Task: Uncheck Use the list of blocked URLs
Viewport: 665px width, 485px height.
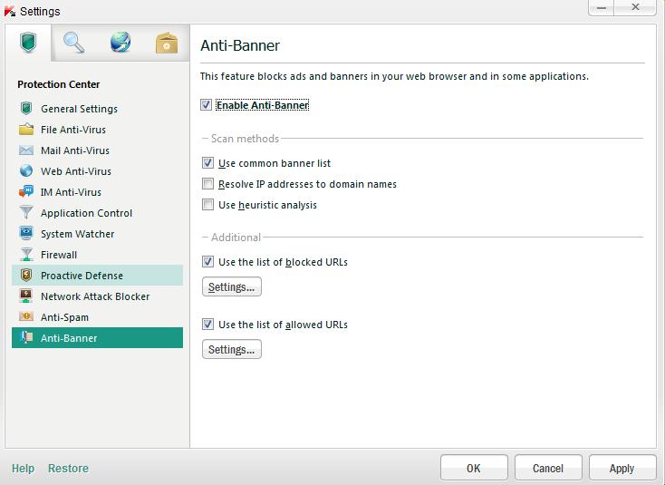Action: [207, 262]
